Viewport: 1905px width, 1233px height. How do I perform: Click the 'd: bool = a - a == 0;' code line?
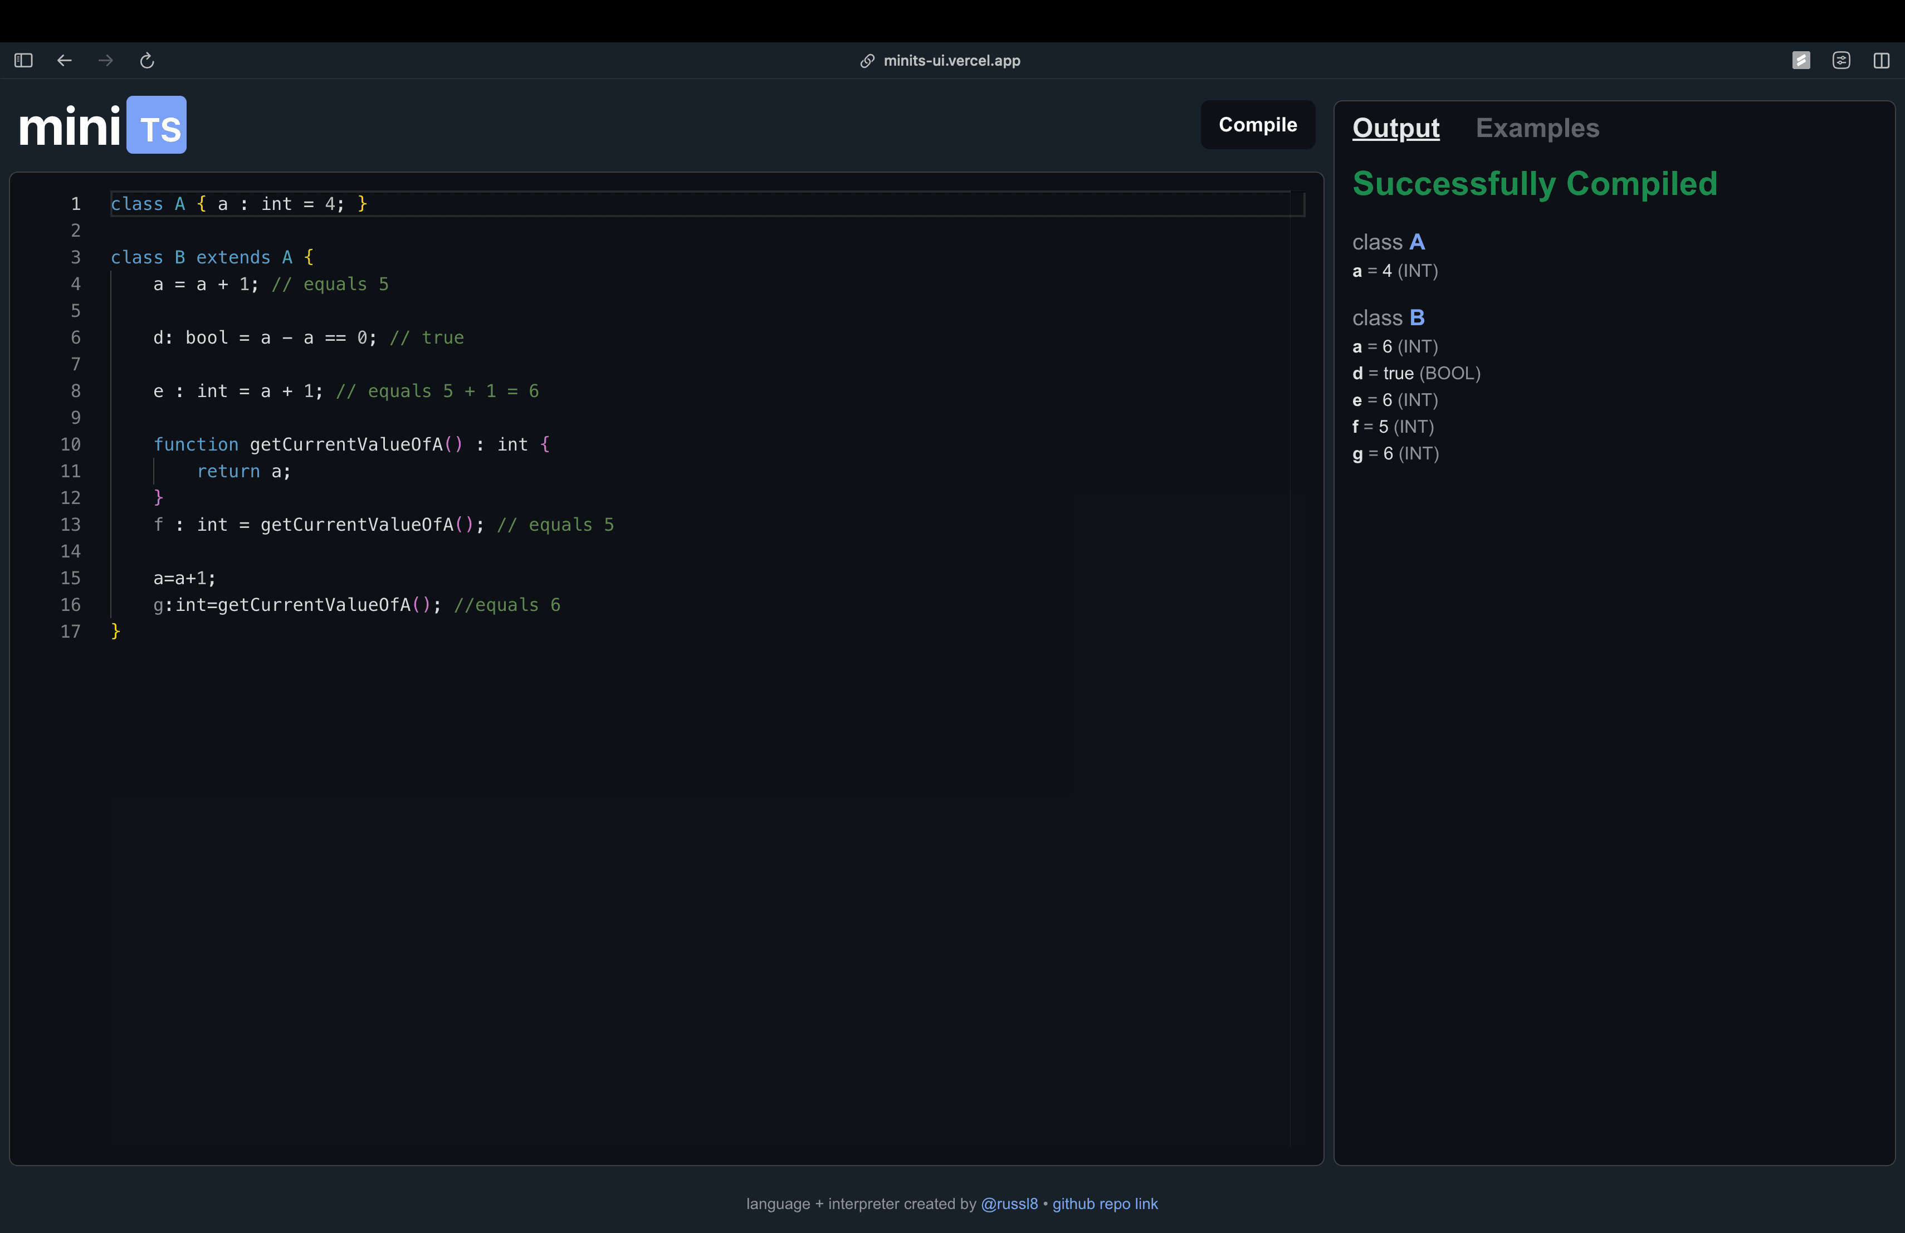(x=265, y=337)
